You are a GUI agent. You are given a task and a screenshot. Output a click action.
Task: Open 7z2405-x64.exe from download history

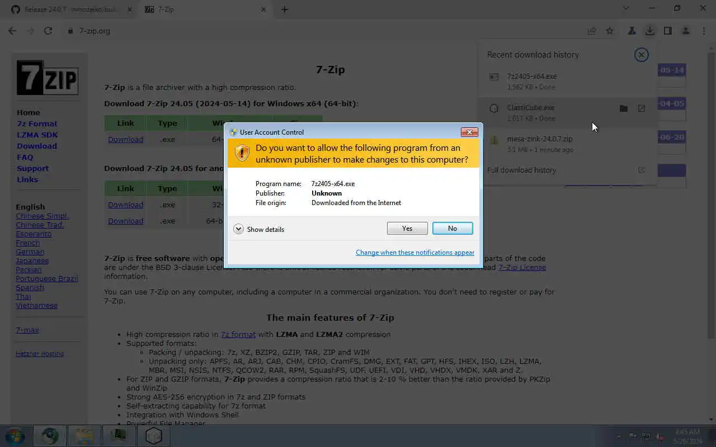(x=532, y=76)
